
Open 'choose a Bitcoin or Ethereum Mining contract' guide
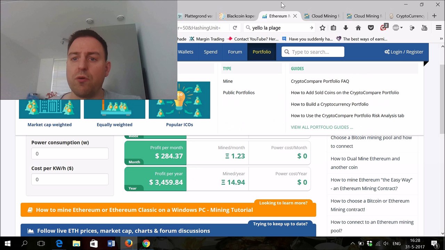(x=370, y=205)
